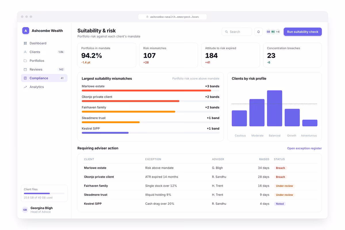This screenshot has width=345, height=230.
Task: Click 'Cash drag over 20%' exception text
Action: (160, 204)
